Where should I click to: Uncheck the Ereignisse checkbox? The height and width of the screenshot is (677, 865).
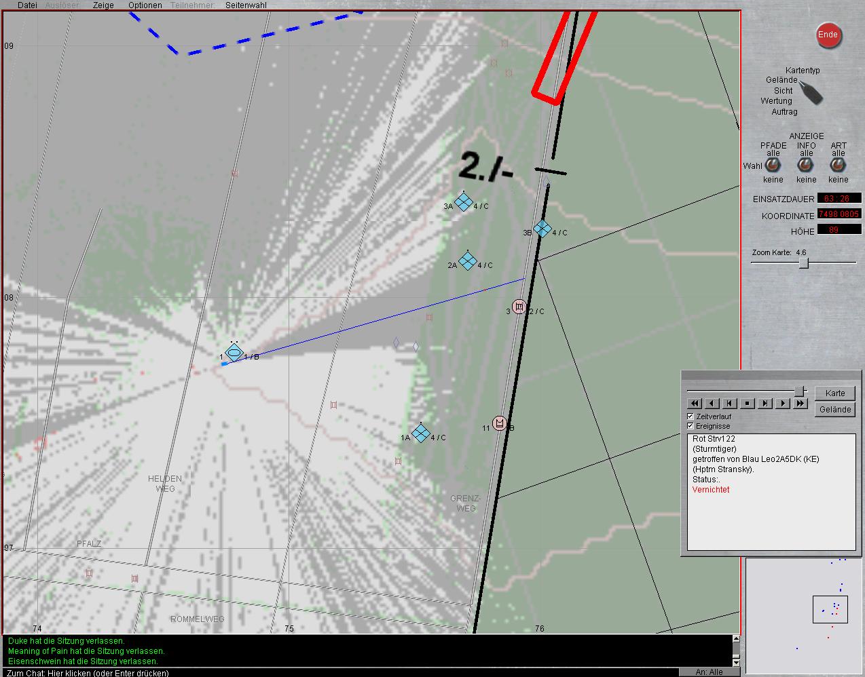(691, 426)
